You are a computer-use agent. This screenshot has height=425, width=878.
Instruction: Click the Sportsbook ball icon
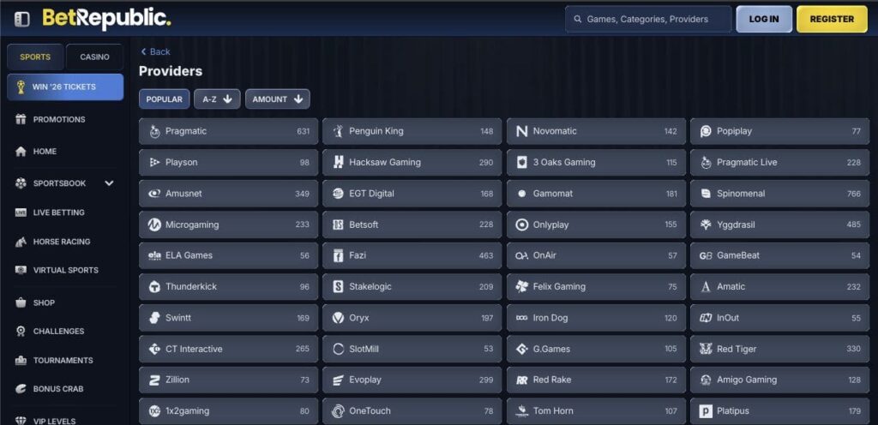click(21, 183)
